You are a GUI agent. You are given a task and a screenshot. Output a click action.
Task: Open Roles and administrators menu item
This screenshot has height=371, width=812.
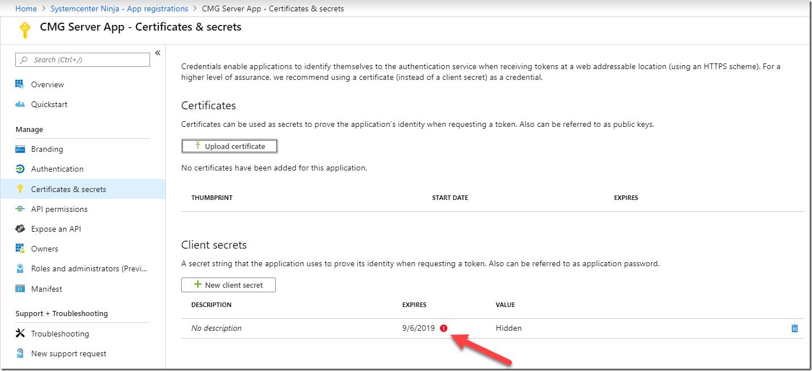coord(89,268)
